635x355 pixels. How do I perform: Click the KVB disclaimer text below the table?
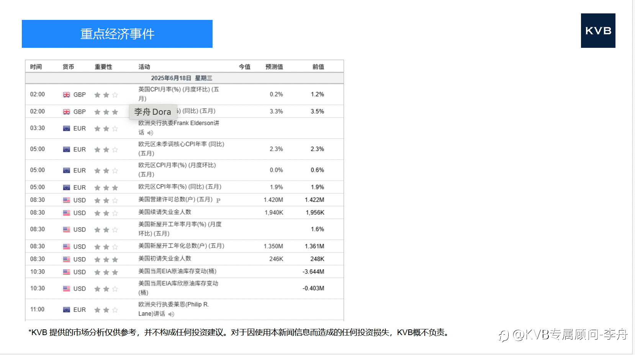(239, 332)
